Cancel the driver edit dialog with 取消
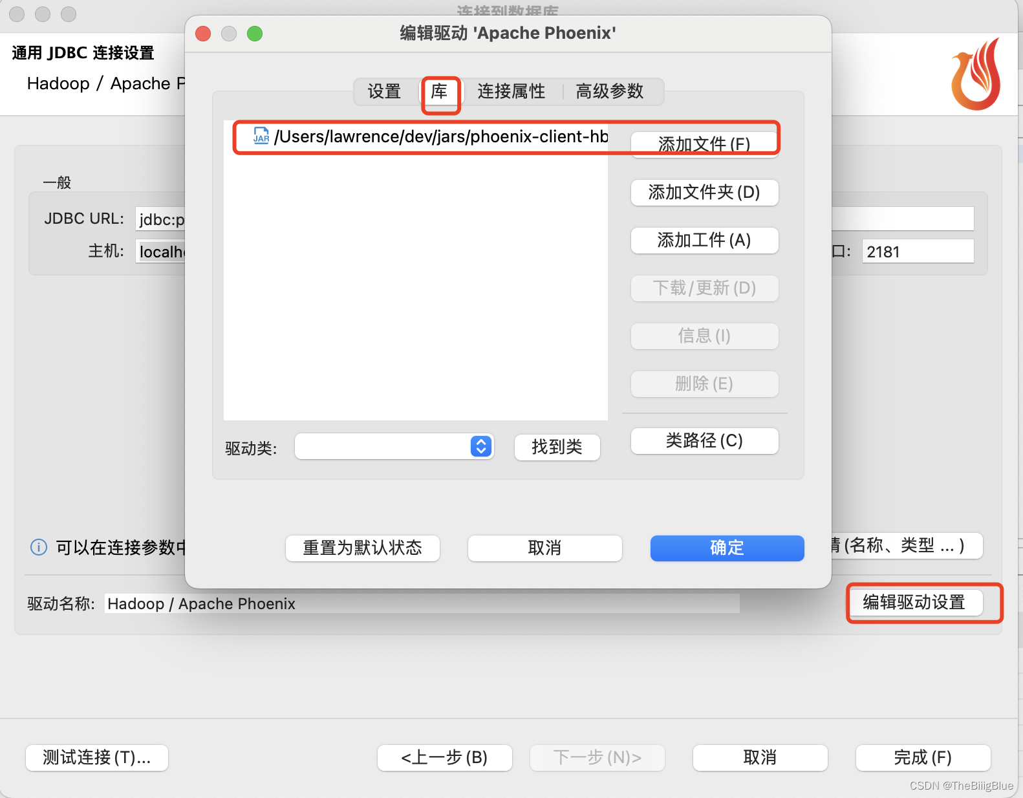This screenshot has height=798, width=1023. [544, 548]
